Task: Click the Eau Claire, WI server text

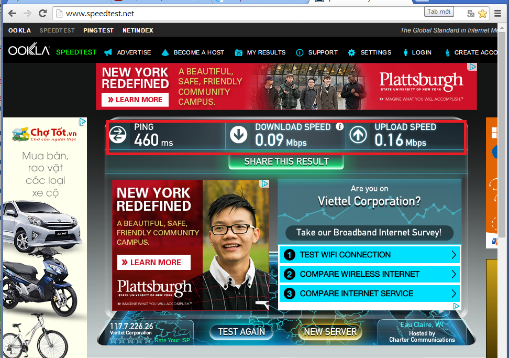Action: (422, 324)
